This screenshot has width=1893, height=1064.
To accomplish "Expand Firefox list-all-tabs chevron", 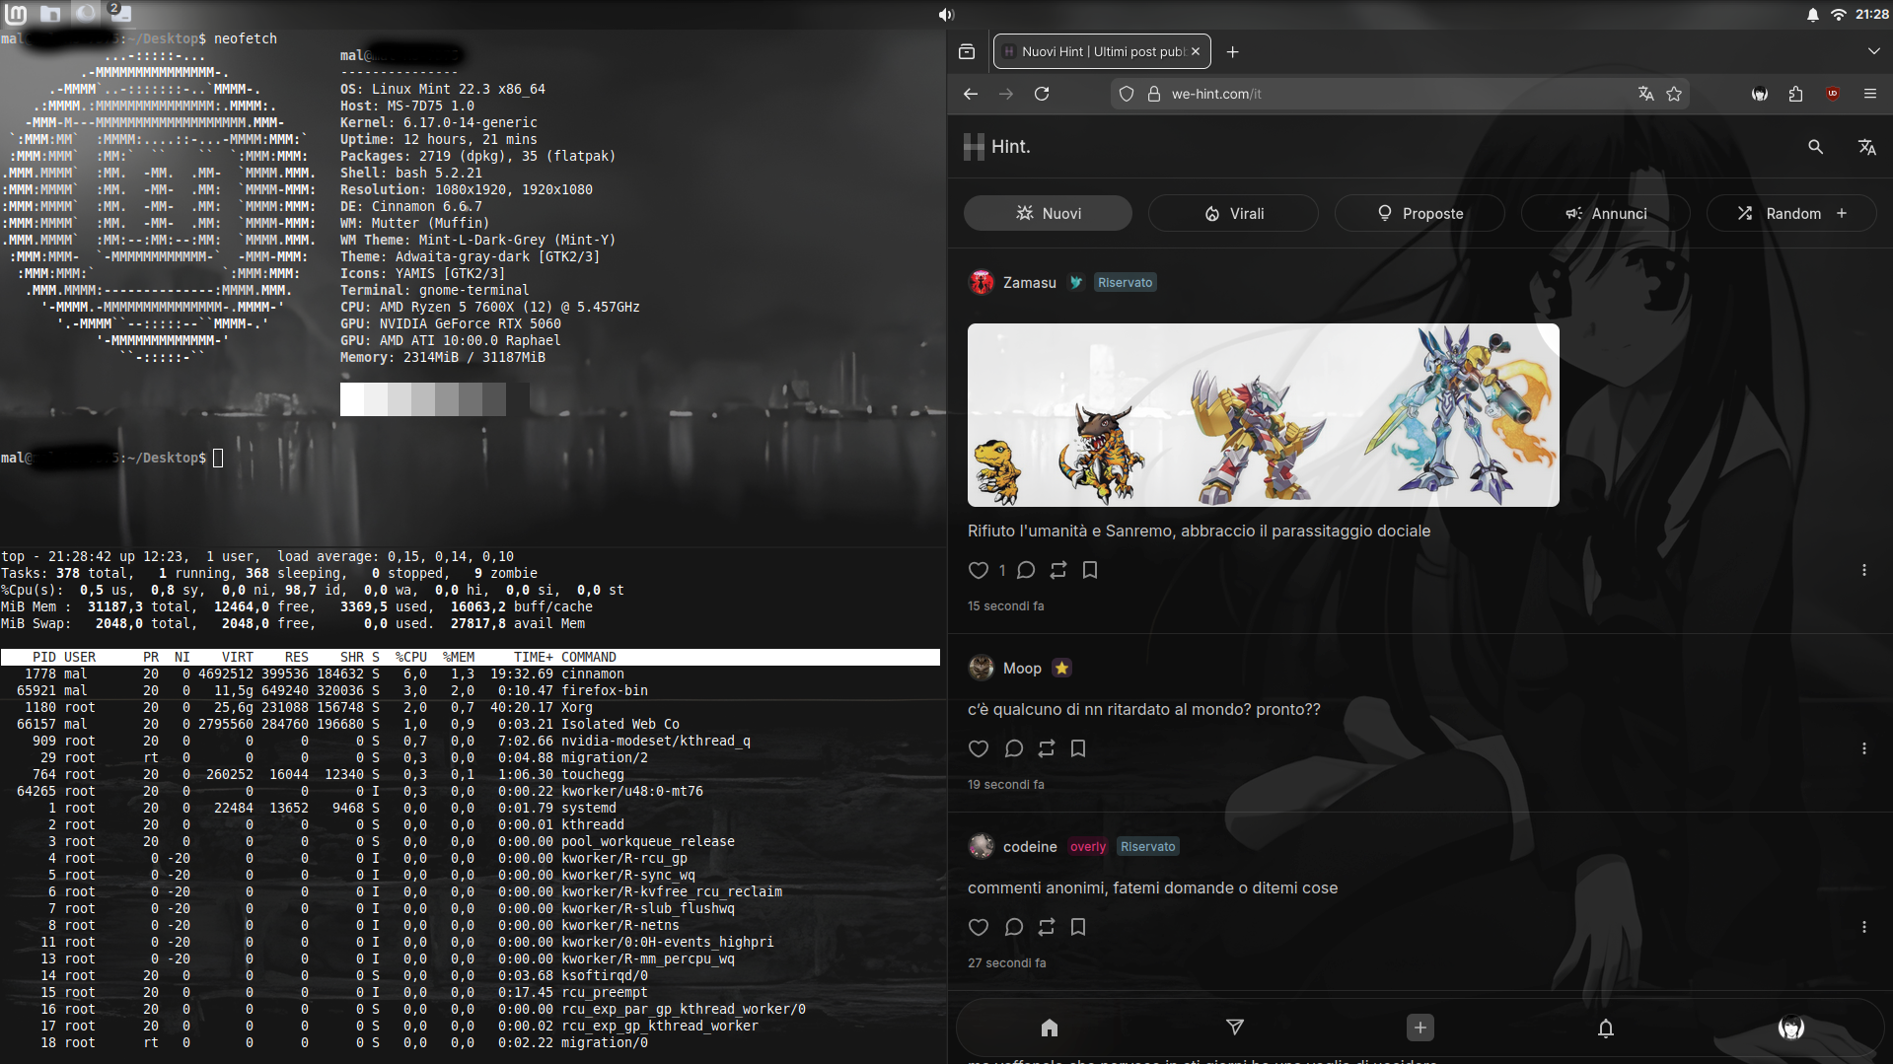I will [1873, 51].
